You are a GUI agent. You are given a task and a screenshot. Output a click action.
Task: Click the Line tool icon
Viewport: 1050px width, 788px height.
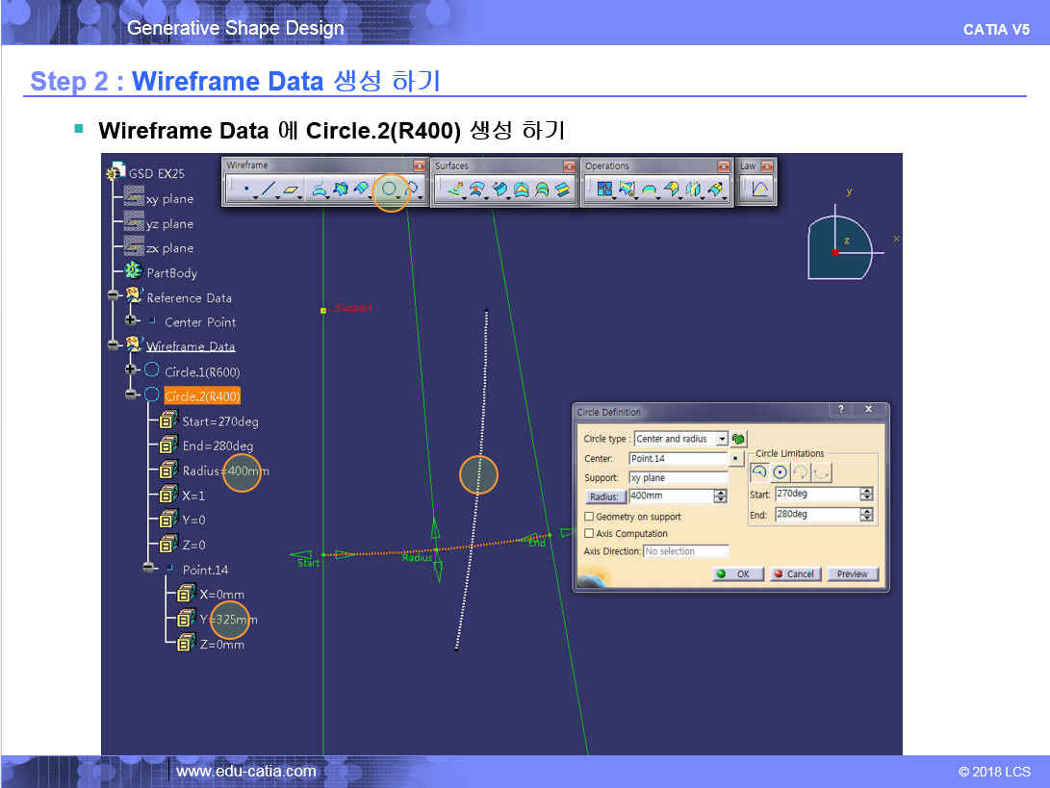(x=269, y=191)
